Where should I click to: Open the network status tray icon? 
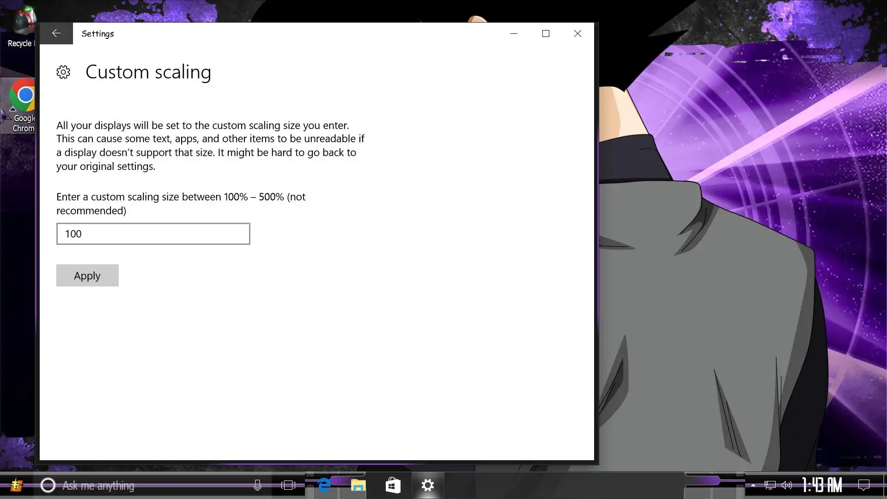click(x=770, y=485)
